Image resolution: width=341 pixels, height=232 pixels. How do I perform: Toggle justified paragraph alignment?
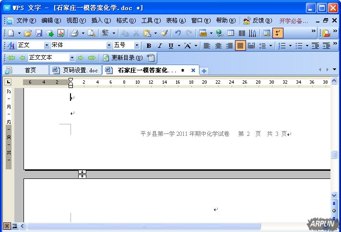point(240,45)
